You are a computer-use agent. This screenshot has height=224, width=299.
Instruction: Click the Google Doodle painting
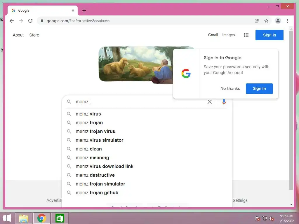(136, 65)
